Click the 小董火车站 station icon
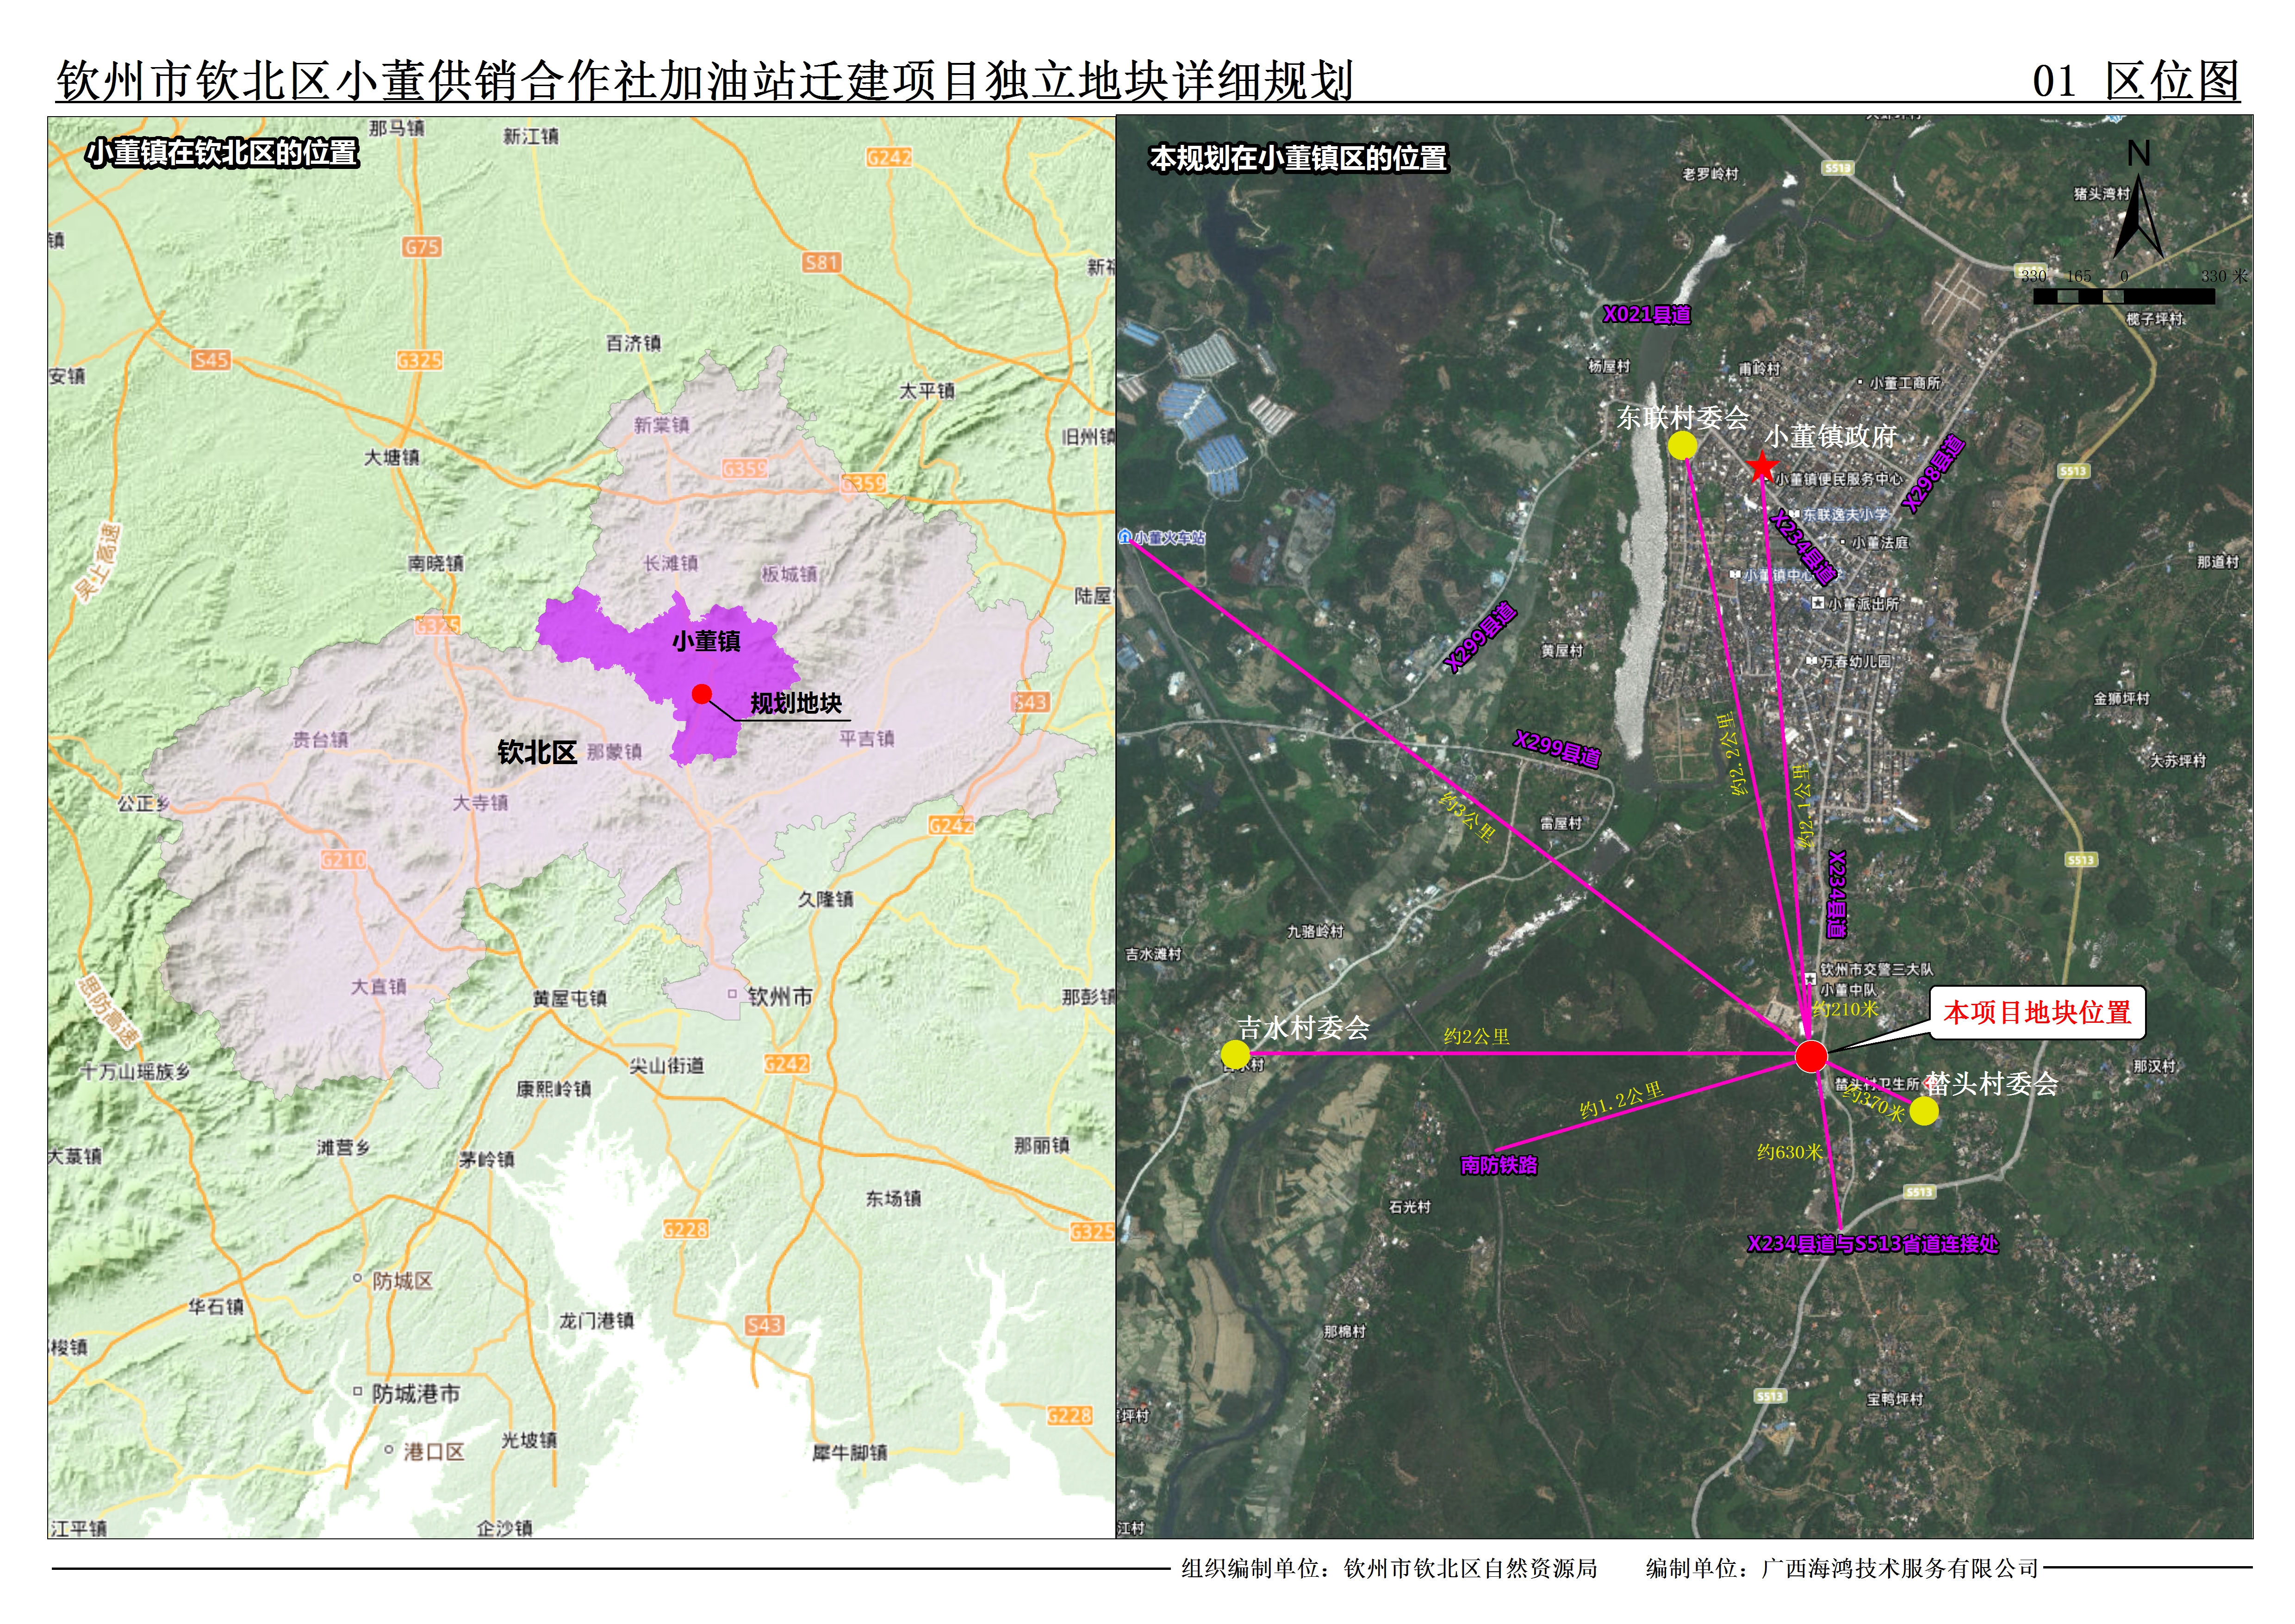Viewport: 2295px width, 1624px height. (1125, 537)
